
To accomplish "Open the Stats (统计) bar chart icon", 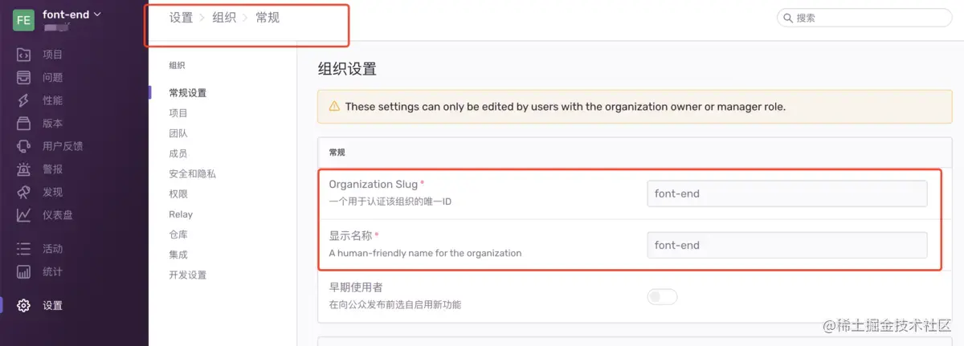I will tap(24, 271).
